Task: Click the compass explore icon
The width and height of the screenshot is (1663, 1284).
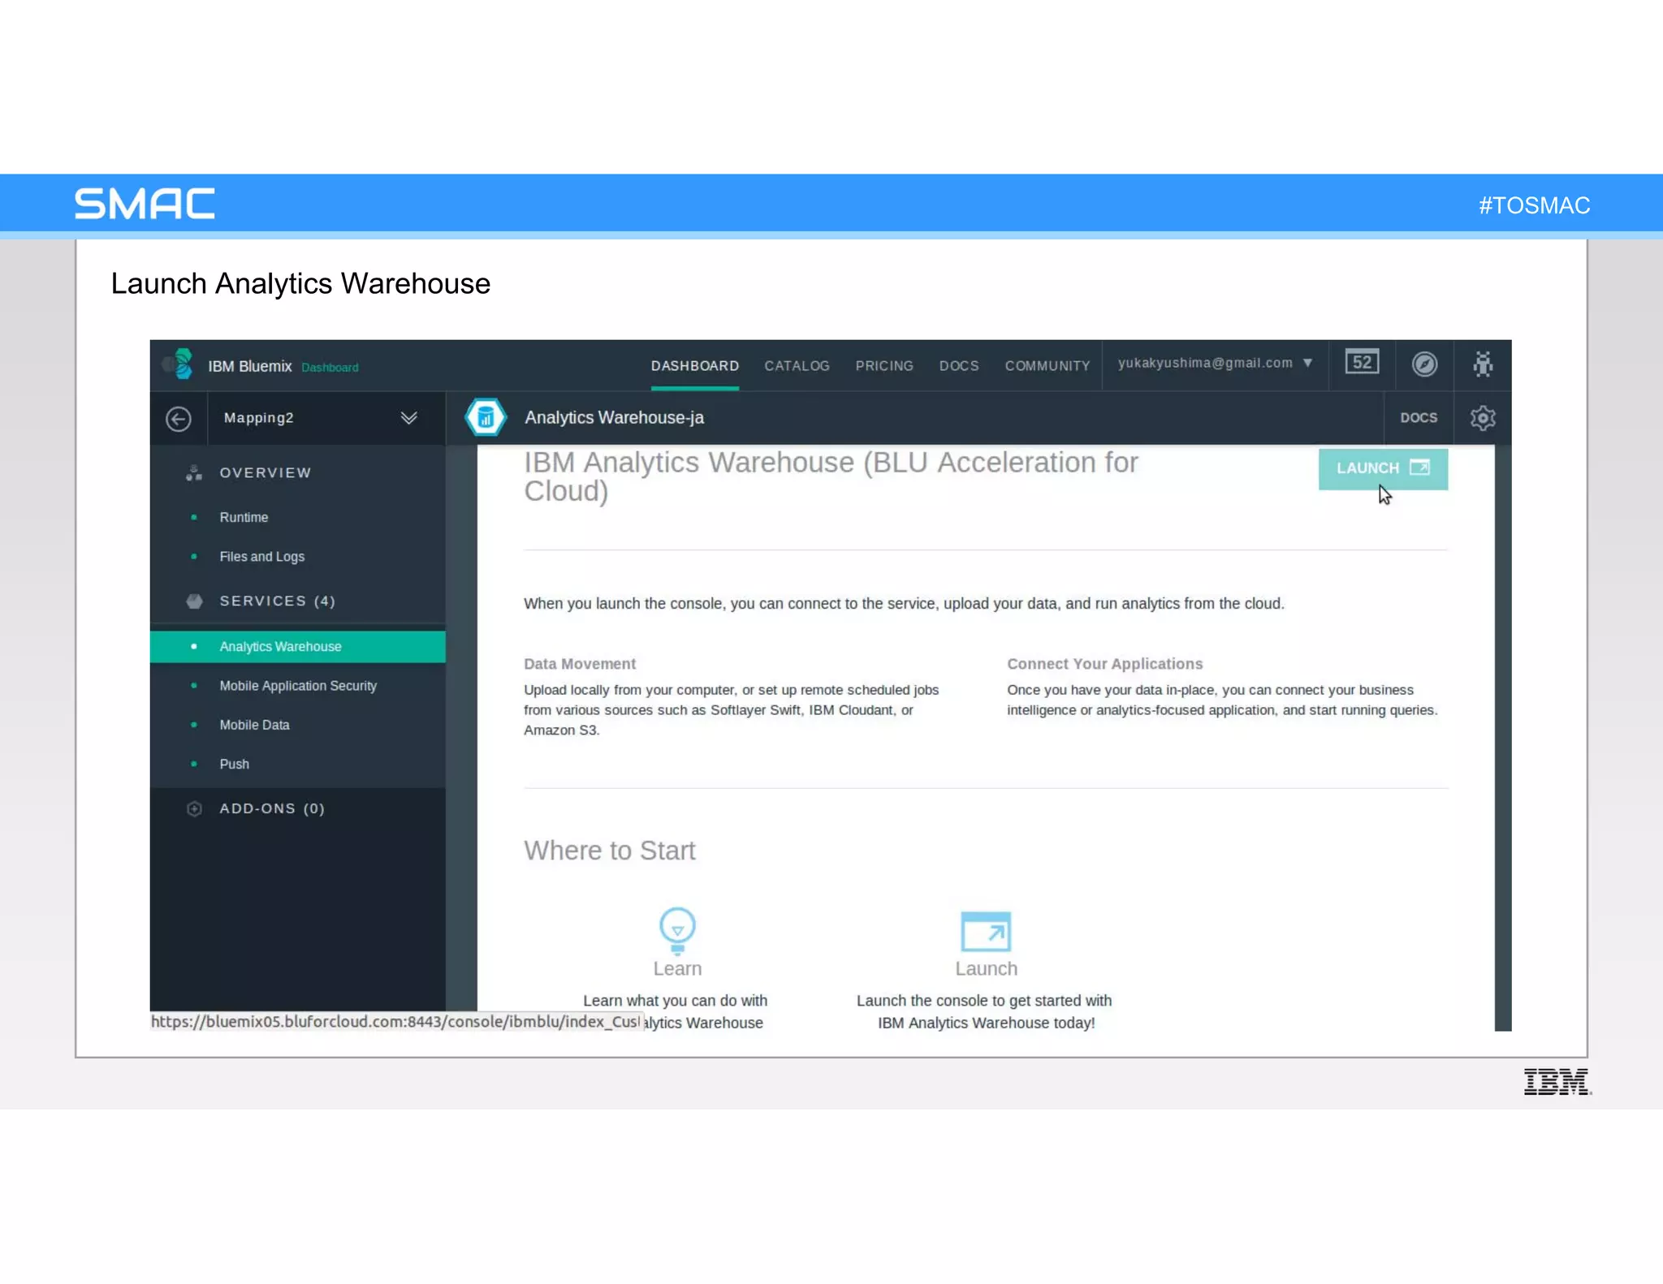Action: point(1424,364)
